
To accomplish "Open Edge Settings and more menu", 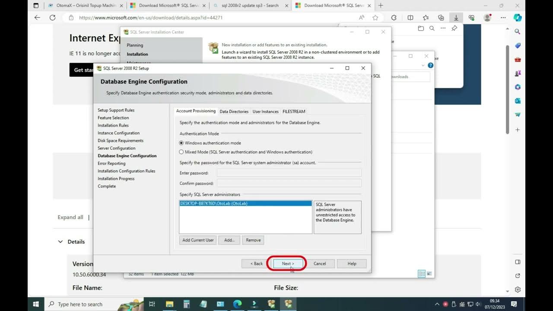I will click(503, 18).
